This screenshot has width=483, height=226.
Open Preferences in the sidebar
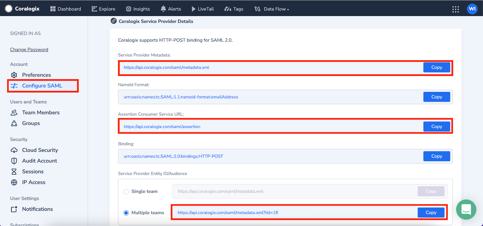click(37, 75)
